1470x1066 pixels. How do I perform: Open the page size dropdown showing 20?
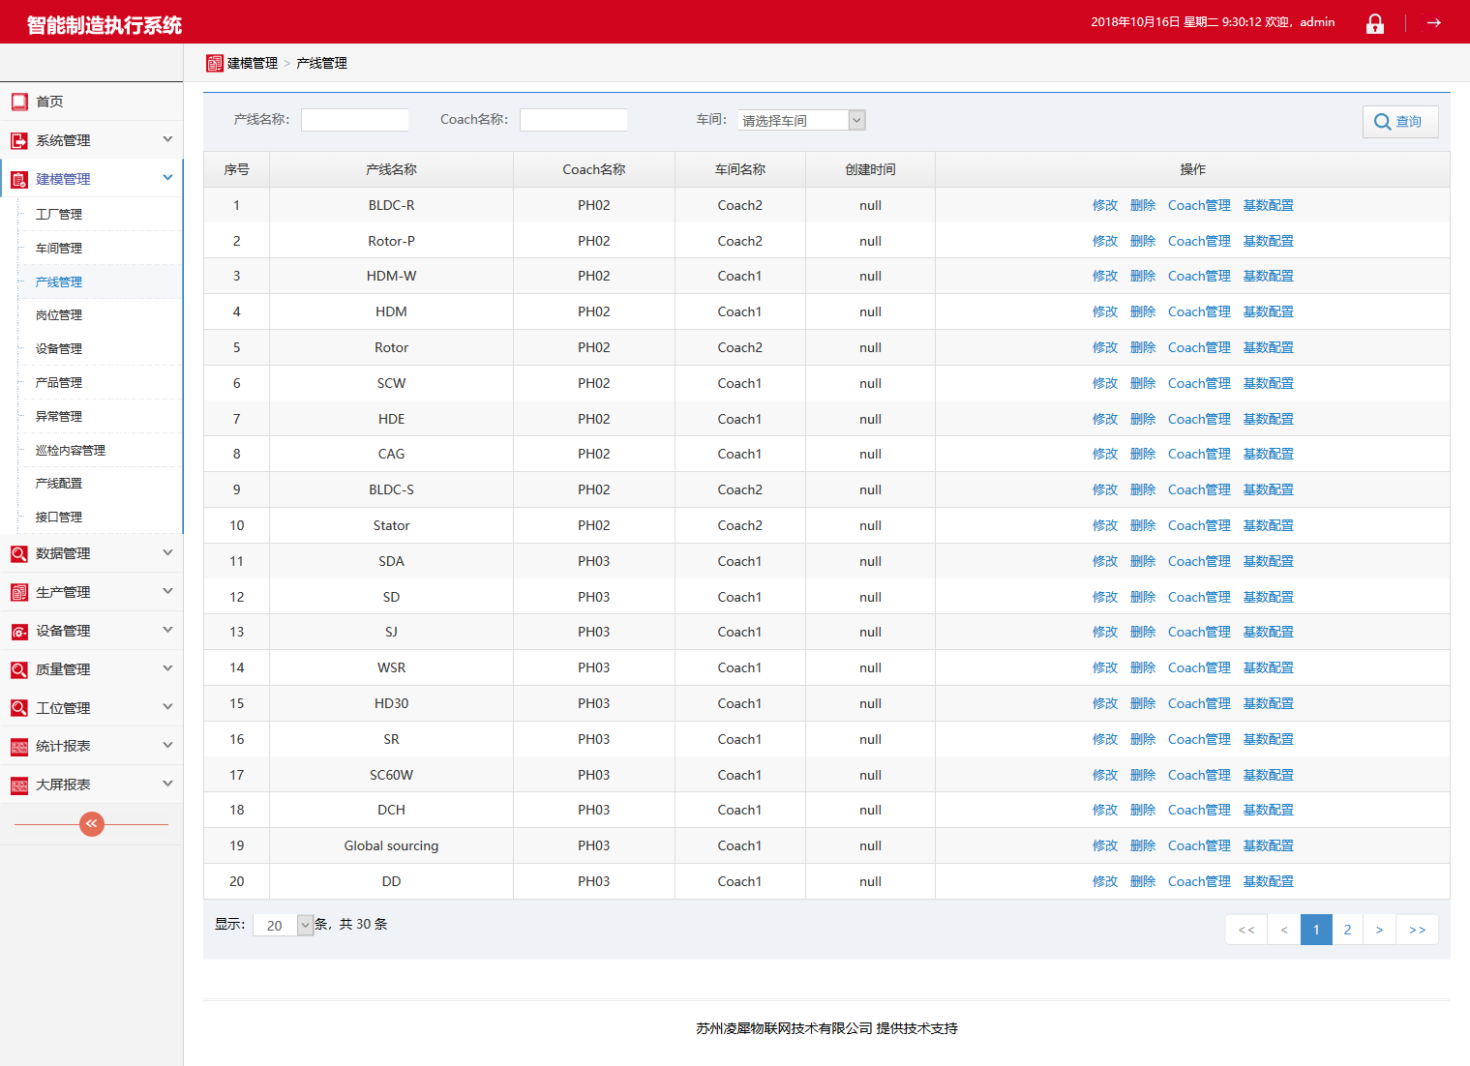coord(283,926)
